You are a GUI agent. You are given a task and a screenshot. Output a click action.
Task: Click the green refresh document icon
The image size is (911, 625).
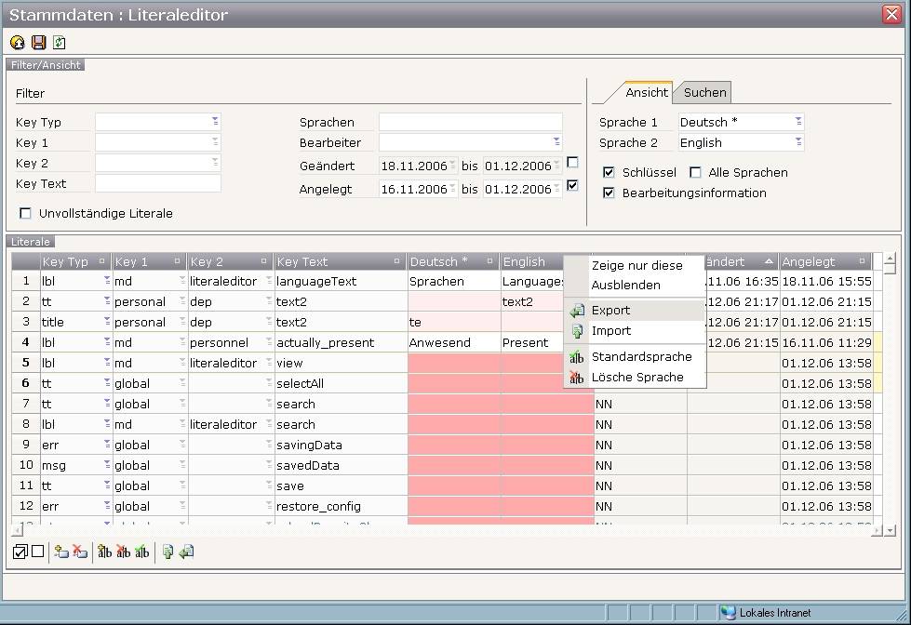click(x=60, y=43)
